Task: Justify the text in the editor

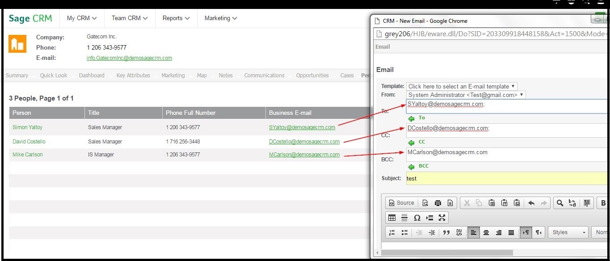Action: click(511, 232)
